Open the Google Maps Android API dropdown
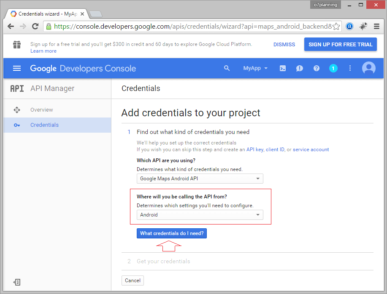Image resolution: width=387 pixels, height=294 pixels. point(200,179)
